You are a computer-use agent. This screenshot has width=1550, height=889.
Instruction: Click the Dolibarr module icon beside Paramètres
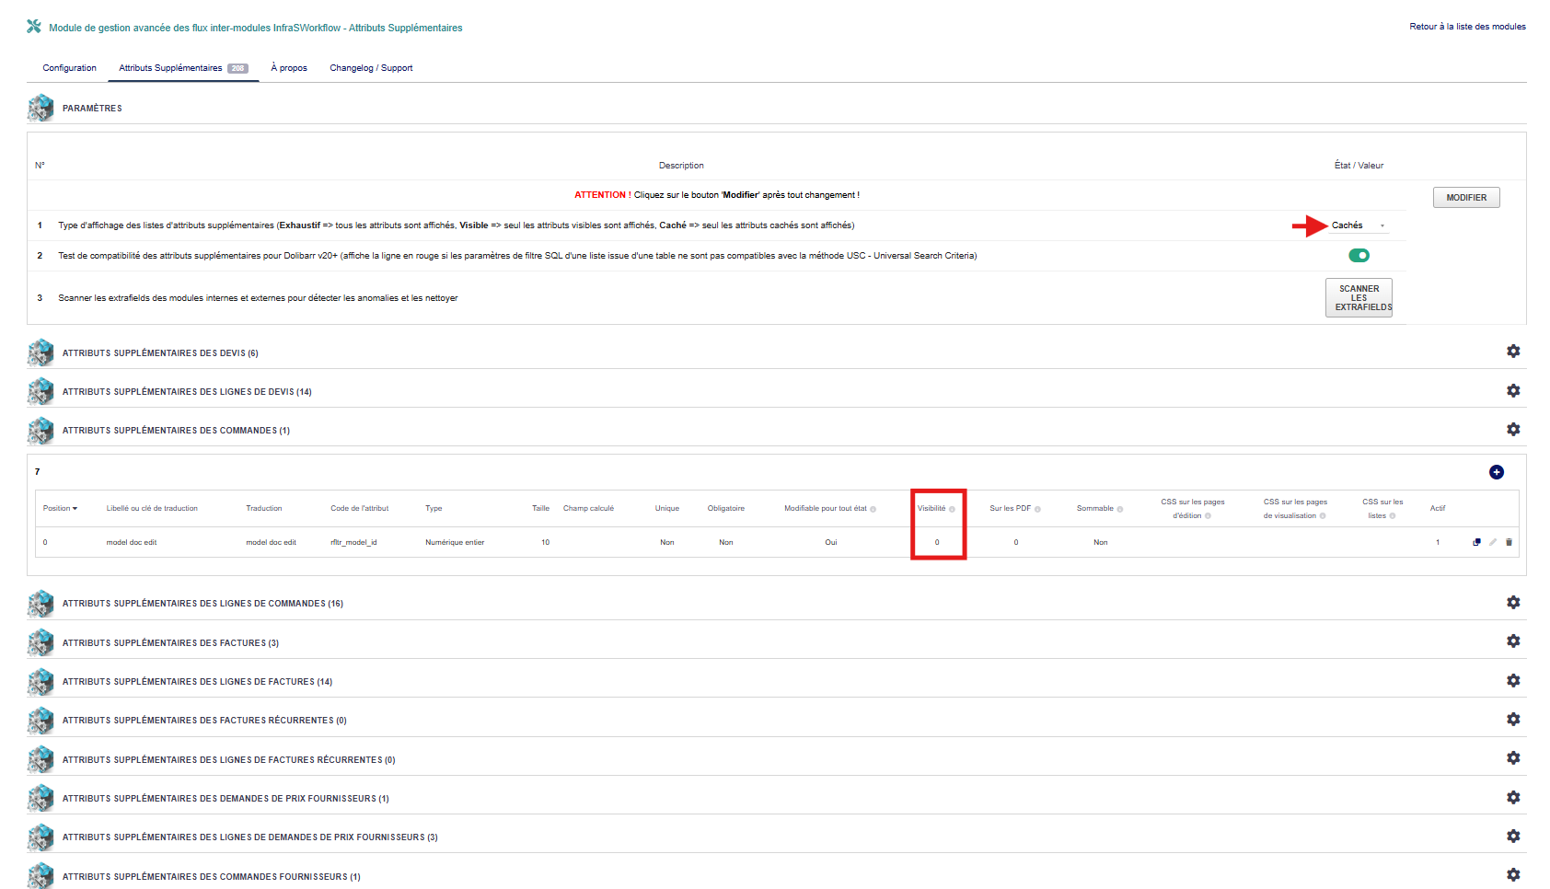coord(40,108)
